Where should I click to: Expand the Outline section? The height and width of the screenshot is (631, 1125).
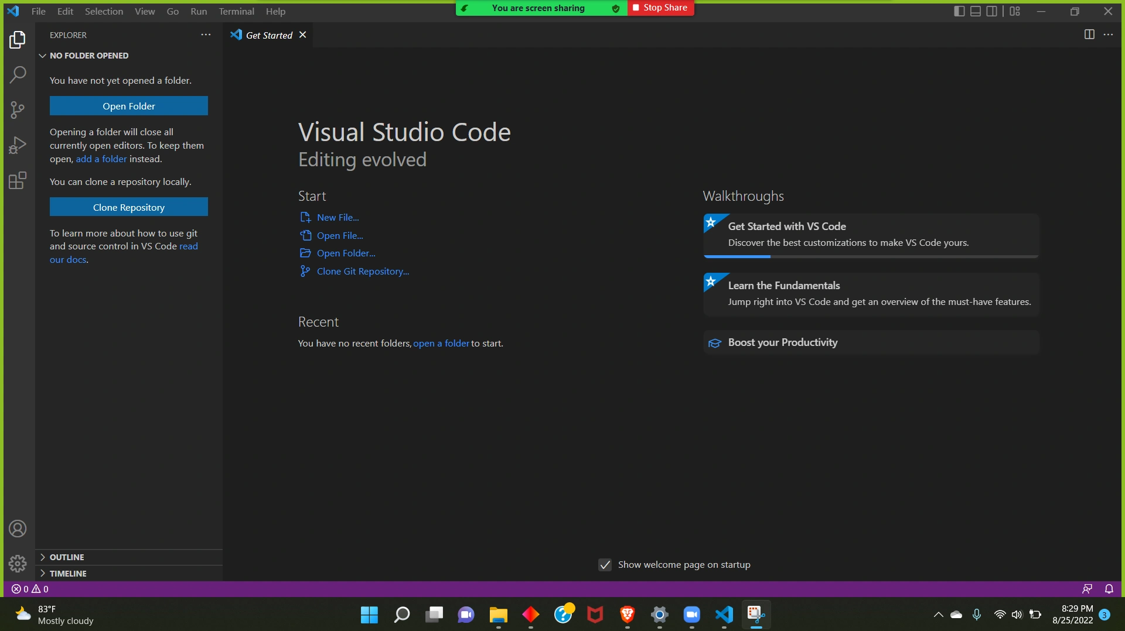click(67, 557)
